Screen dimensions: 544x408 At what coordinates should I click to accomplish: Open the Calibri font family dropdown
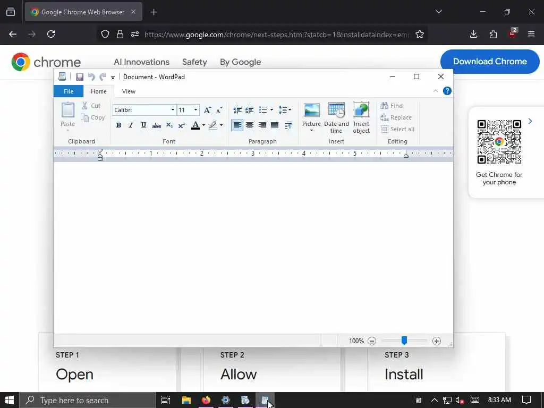pyautogui.click(x=173, y=110)
